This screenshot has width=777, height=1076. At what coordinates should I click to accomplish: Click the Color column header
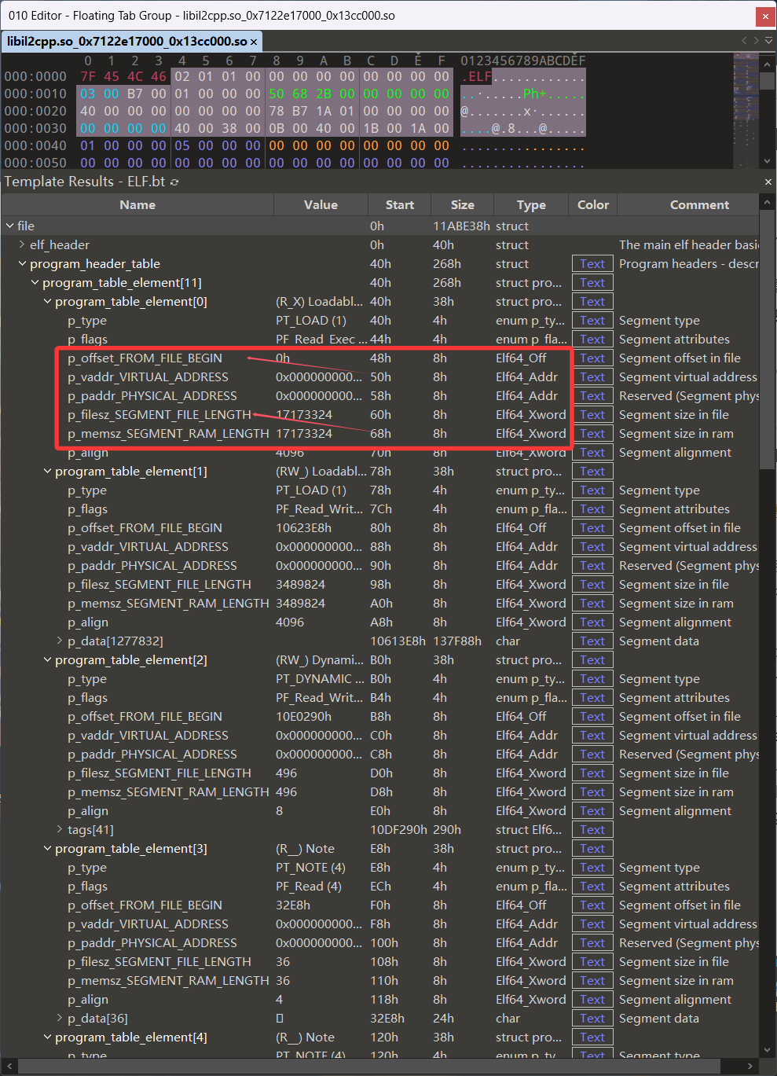coord(593,204)
